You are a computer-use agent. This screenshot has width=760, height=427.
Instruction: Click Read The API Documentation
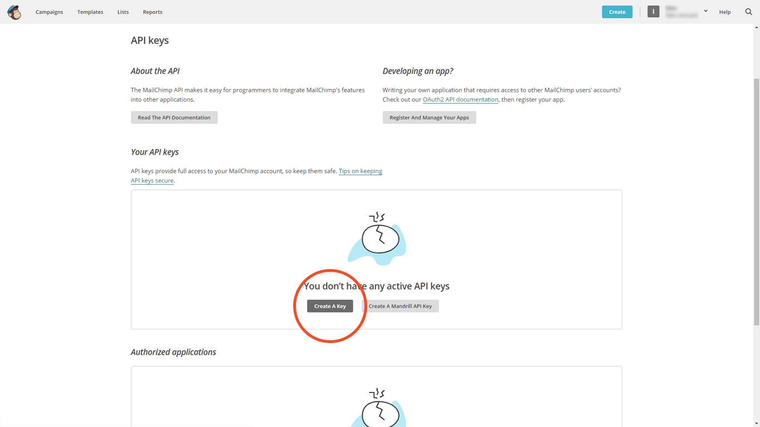coord(174,117)
